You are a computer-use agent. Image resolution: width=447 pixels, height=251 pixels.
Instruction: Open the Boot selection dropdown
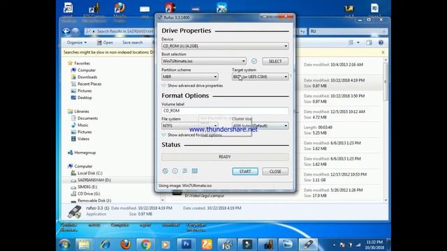(203, 61)
